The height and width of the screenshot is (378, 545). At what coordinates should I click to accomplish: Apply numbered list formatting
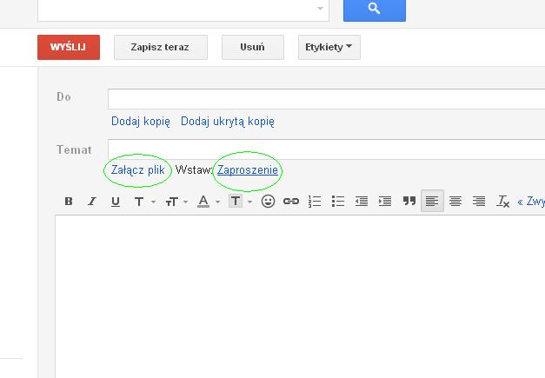click(315, 201)
